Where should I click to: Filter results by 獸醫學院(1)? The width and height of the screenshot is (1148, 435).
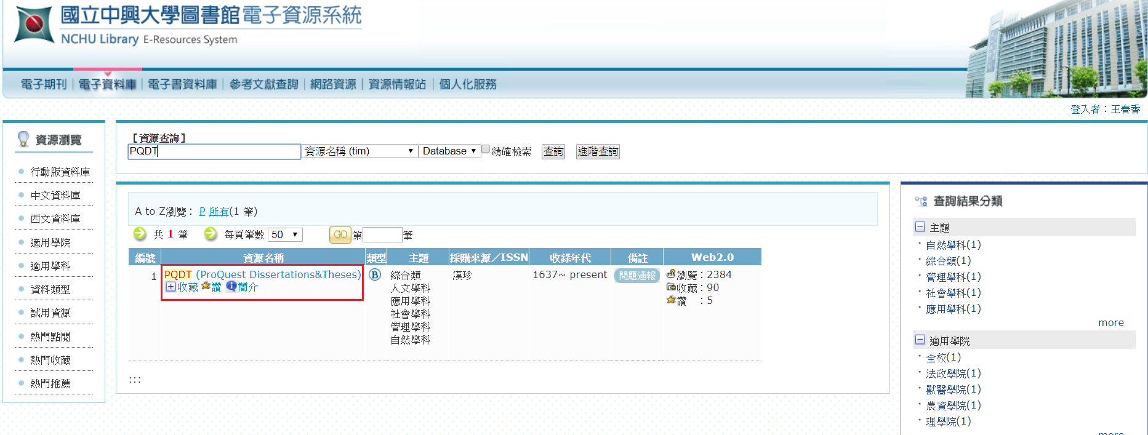pos(953,389)
